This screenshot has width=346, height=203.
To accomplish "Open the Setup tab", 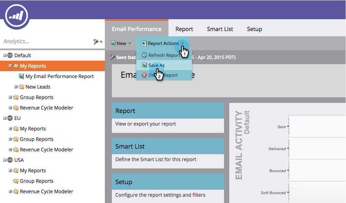I will coord(254,29).
